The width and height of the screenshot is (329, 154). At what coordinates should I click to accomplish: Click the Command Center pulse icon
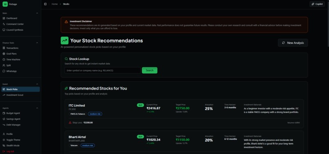coord(4,24)
